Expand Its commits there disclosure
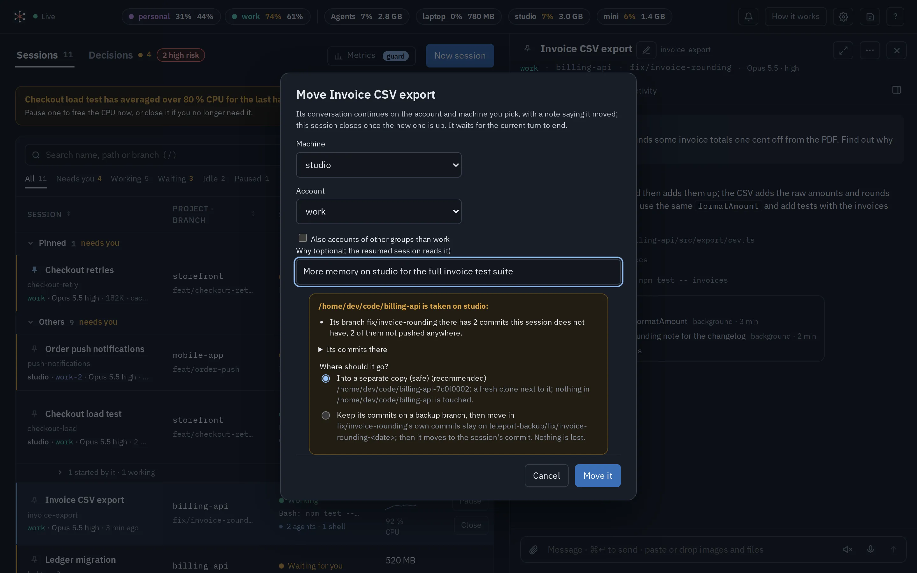This screenshot has width=917, height=573. click(x=353, y=350)
